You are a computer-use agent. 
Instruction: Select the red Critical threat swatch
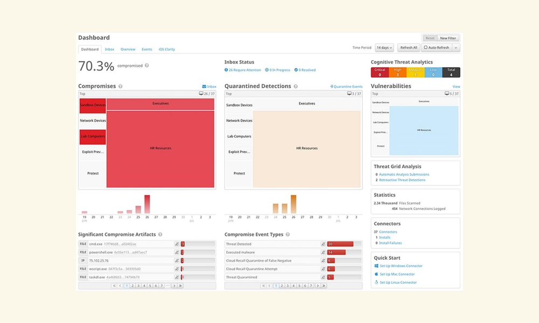tap(380, 73)
